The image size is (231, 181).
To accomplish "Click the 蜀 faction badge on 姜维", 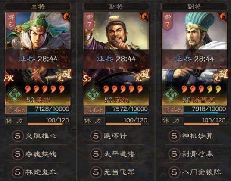I will pyautogui.click(x=15, y=94).
